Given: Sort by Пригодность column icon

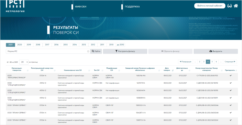Looking at the screenshot, I should pos(237,70).
